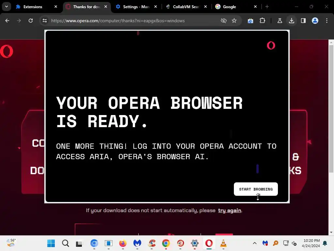The width and height of the screenshot is (334, 251).
Task: Click the Start Browsing button
Action: [x=256, y=189]
